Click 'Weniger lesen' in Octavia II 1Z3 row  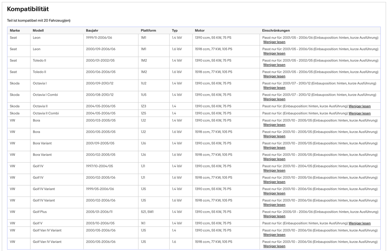(359, 106)
